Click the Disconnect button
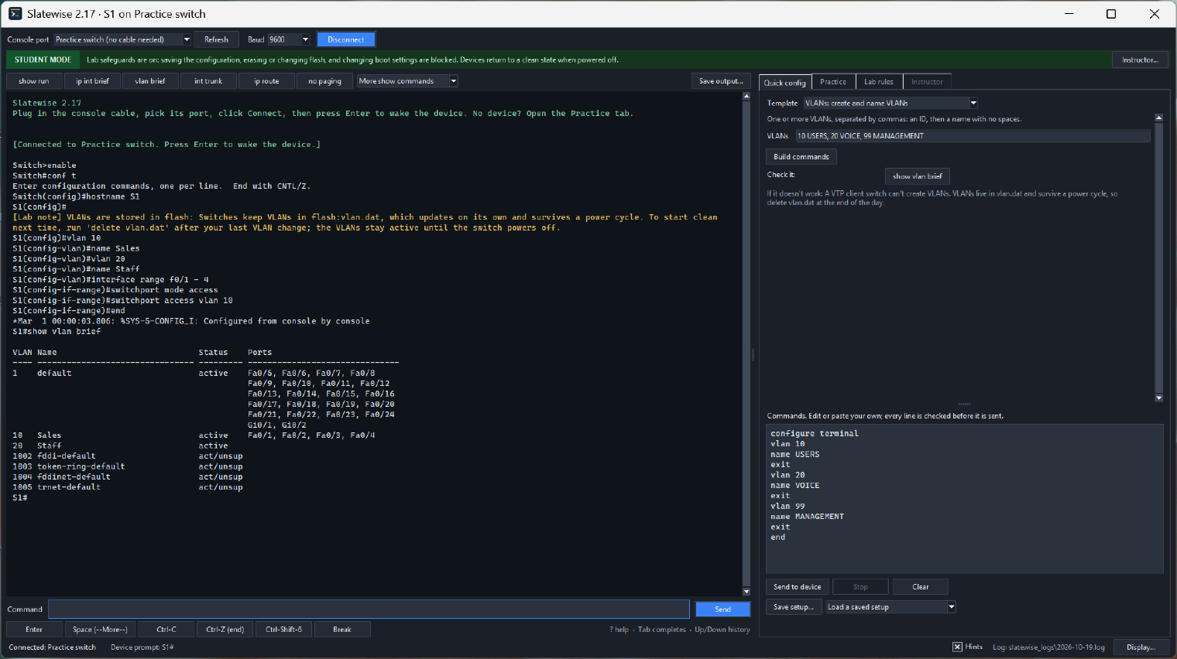 coord(346,39)
